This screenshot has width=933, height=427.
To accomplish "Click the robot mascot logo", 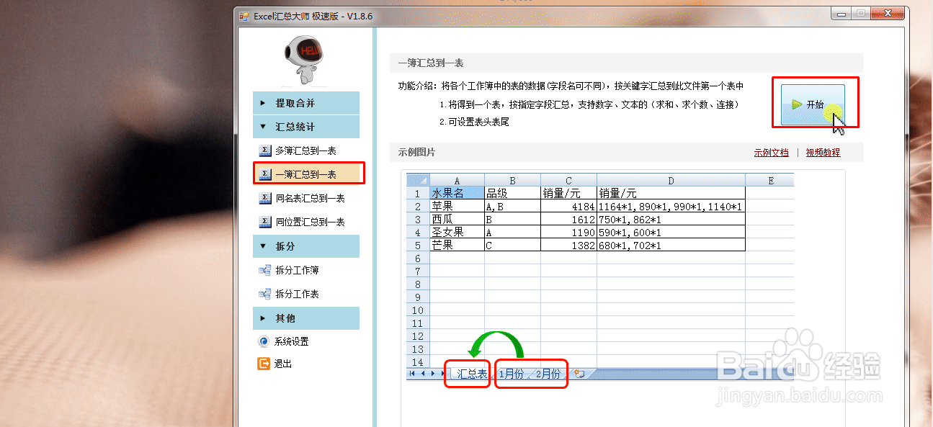I will 306,62.
